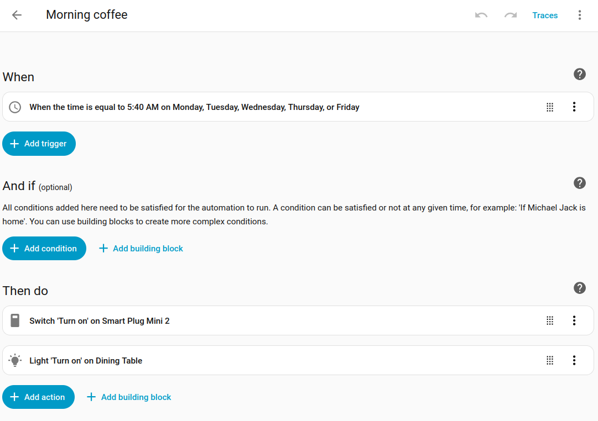Click Add trigger button
This screenshot has height=421, width=598.
click(39, 144)
